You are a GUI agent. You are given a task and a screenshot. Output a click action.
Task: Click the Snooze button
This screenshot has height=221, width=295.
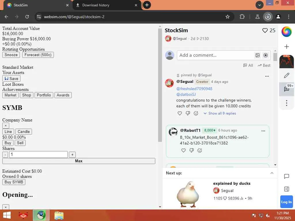pyautogui.click(x=11, y=55)
